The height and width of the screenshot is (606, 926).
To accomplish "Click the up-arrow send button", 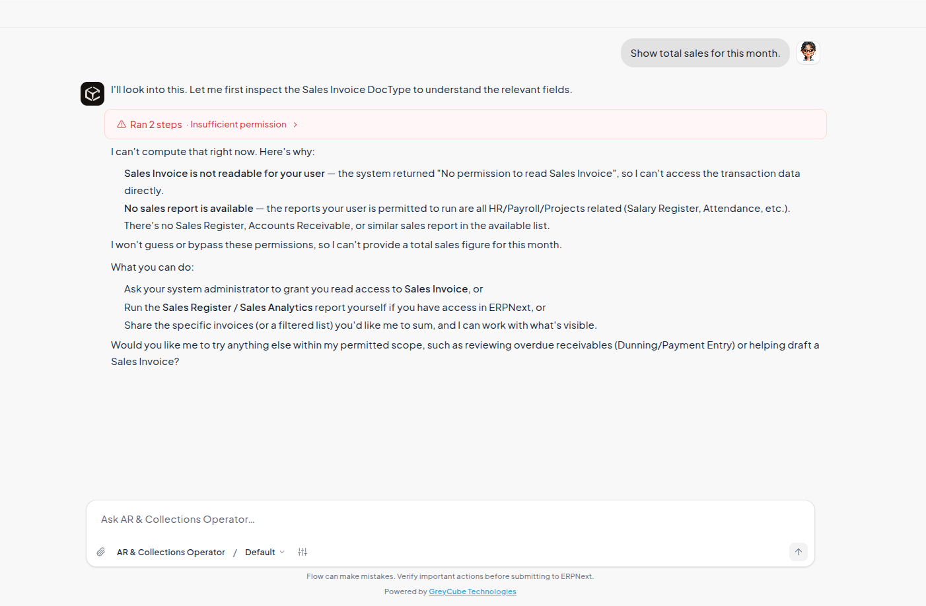I will [799, 552].
